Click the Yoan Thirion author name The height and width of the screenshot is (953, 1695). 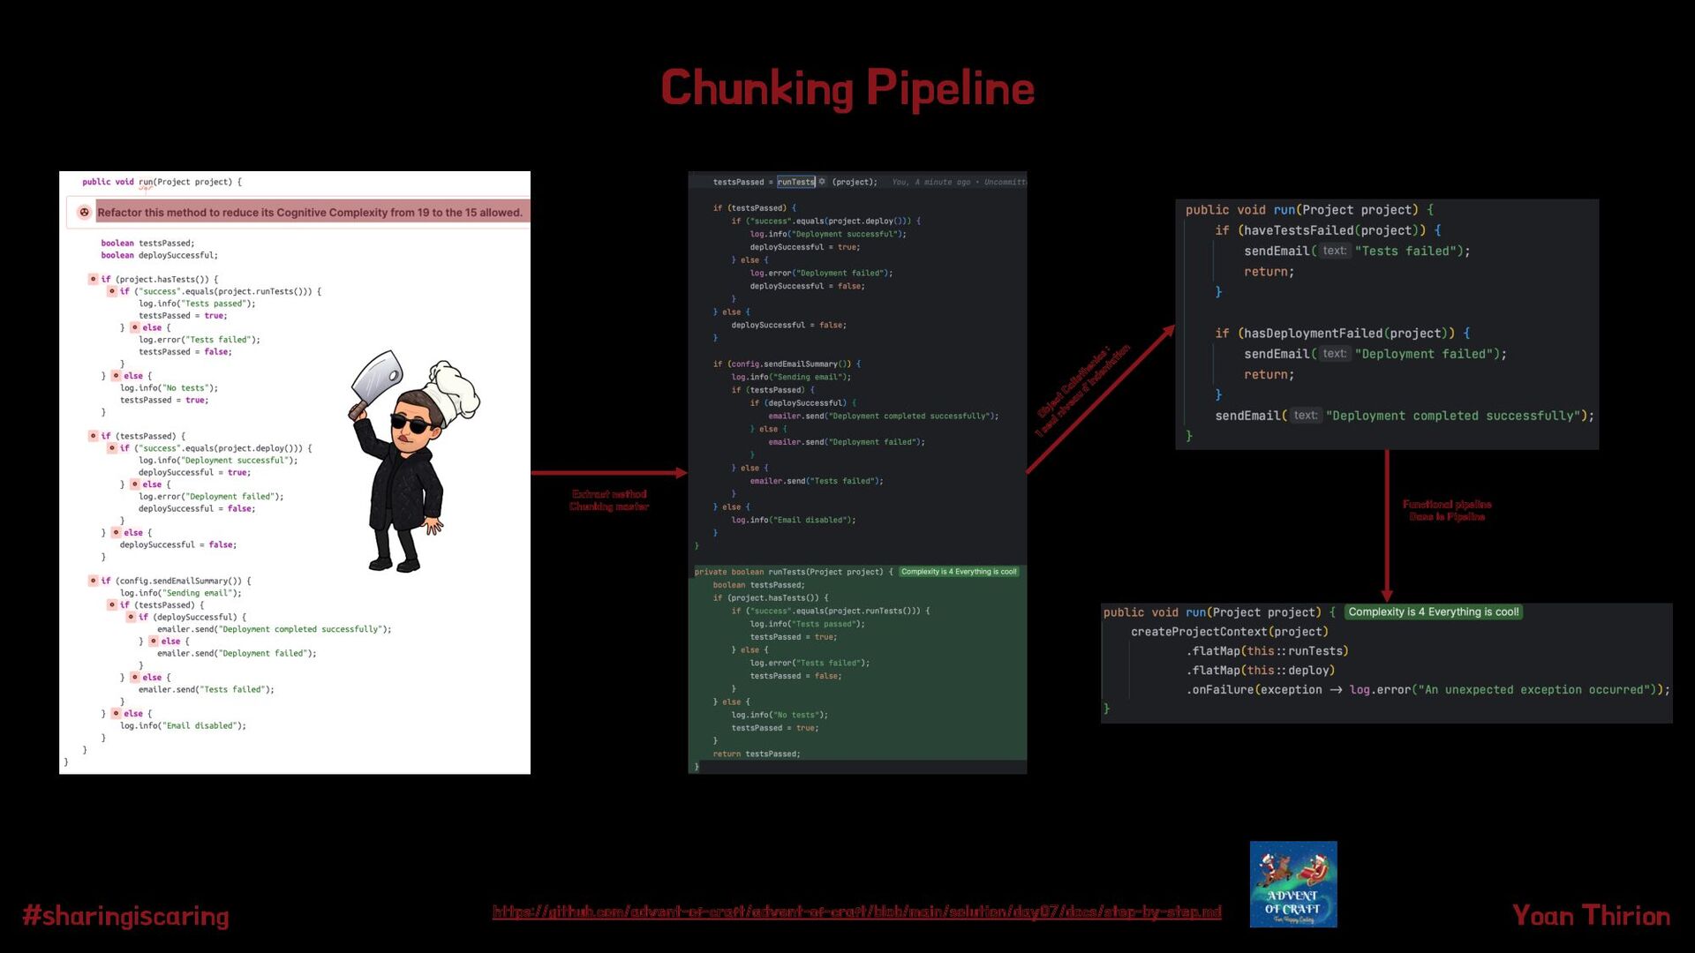tap(1590, 915)
